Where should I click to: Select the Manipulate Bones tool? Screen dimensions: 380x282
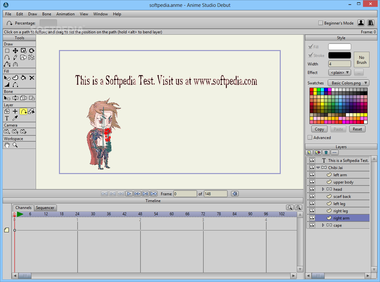(24, 98)
